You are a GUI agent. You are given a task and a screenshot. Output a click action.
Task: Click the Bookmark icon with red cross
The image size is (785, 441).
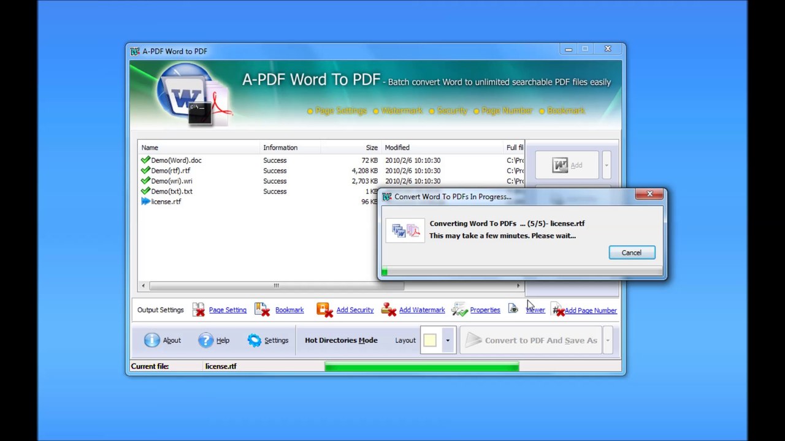pos(262,310)
